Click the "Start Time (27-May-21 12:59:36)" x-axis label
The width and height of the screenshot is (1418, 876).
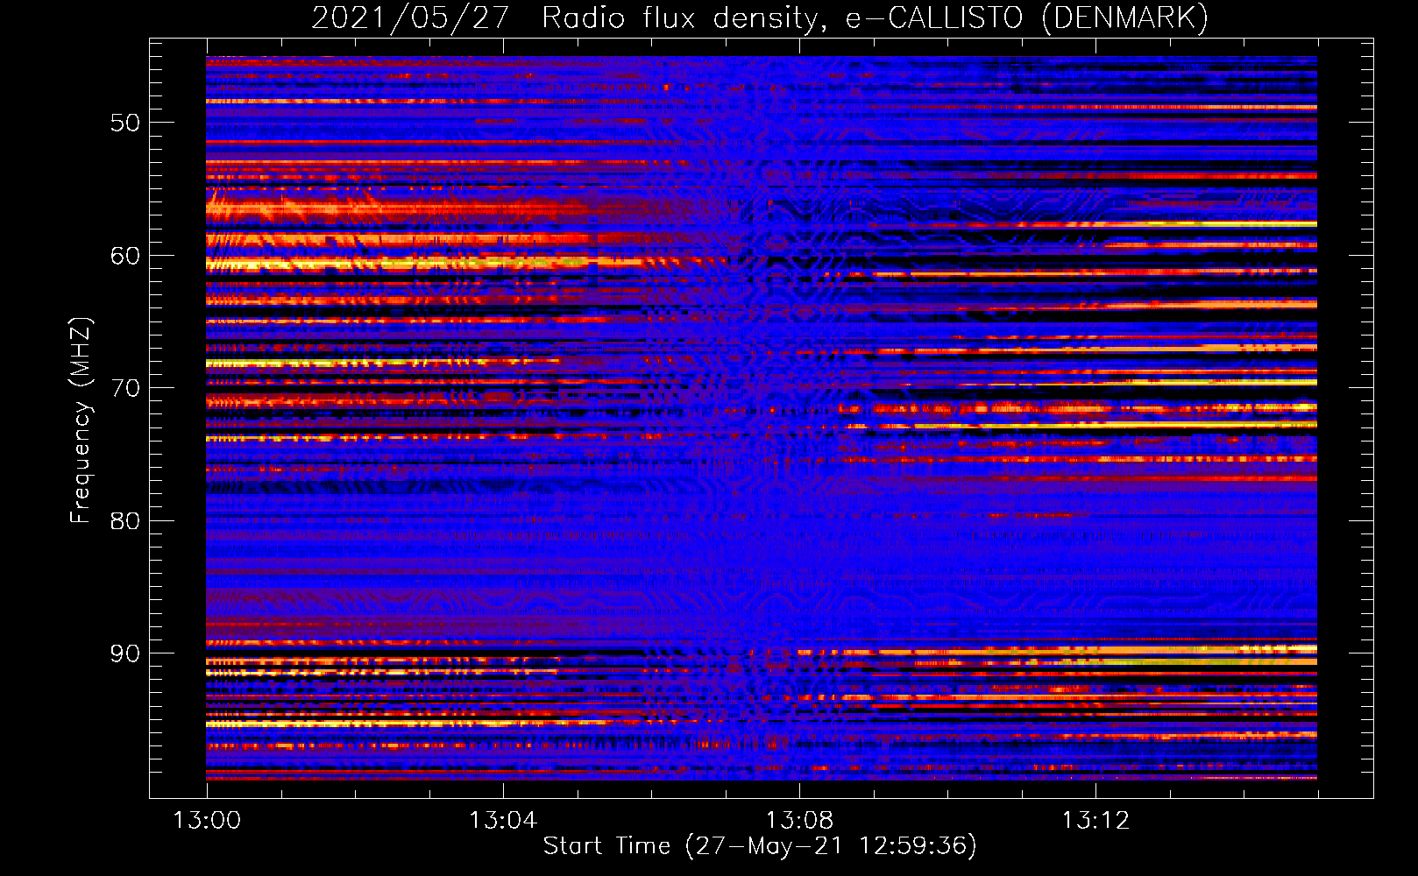760,846
